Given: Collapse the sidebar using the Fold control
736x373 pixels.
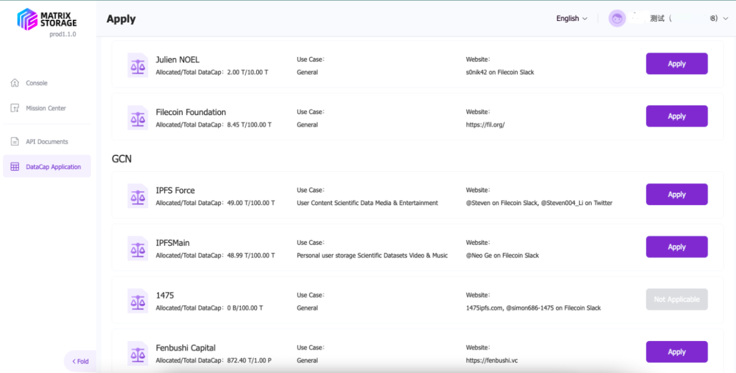Looking at the screenshot, I should [80, 361].
